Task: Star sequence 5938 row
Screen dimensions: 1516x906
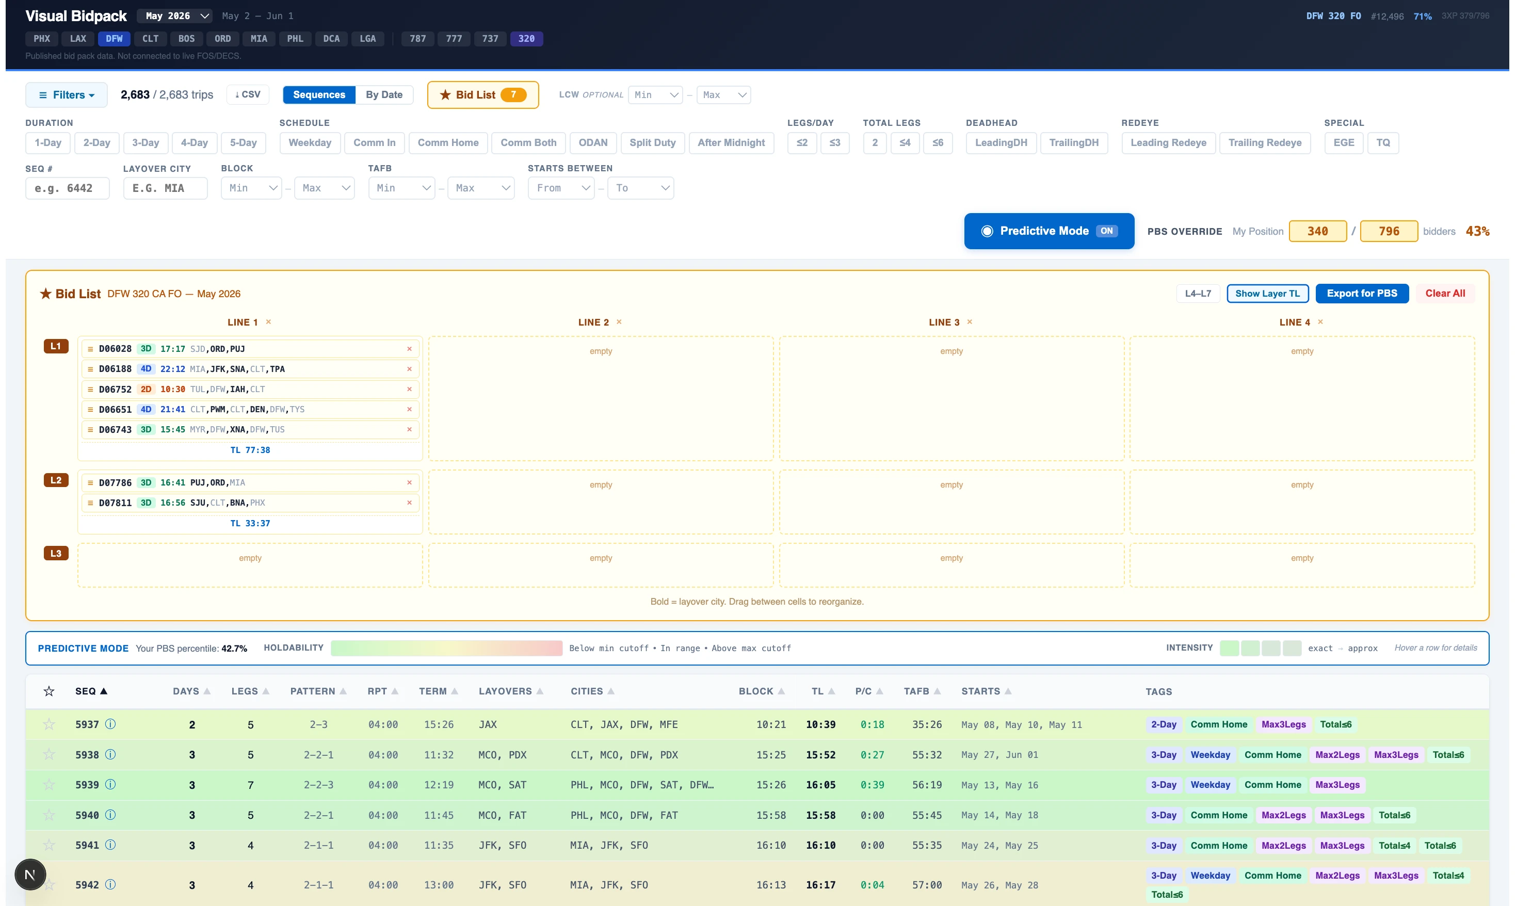Action: (x=49, y=755)
